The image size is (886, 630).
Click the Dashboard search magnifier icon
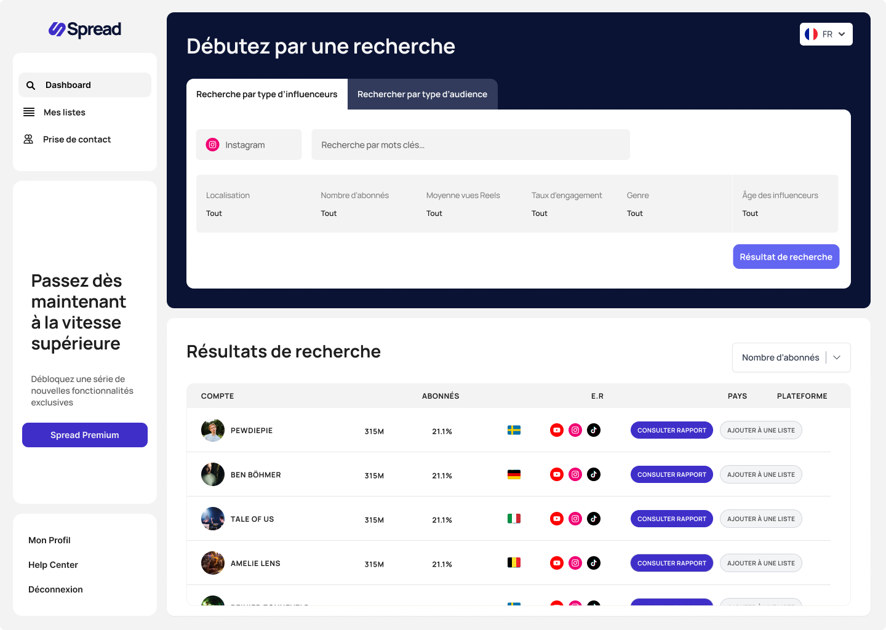click(31, 86)
